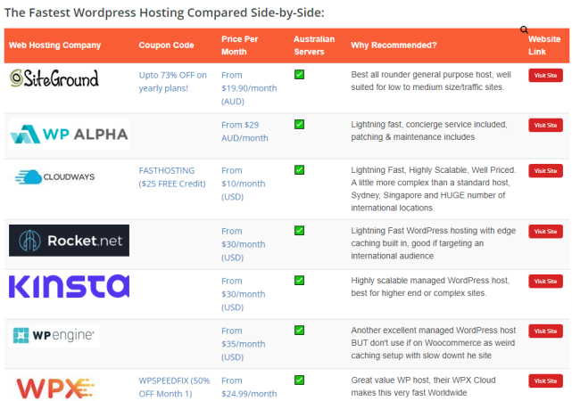Click 'From $19.90/month (AUD)' price link
572x401 pixels.
pyautogui.click(x=249, y=88)
